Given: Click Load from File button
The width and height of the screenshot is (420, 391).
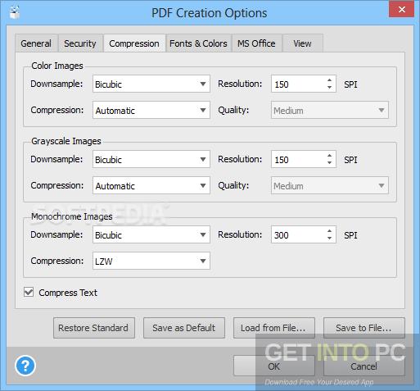Looking at the screenshot, I should [274, 328].
